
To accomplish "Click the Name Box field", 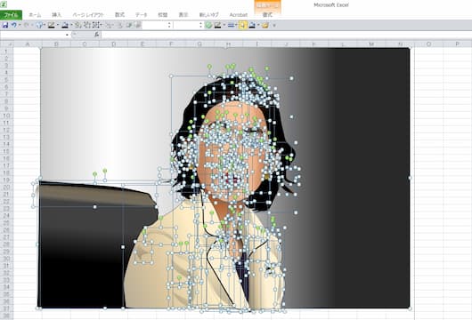I will point(33,35).
